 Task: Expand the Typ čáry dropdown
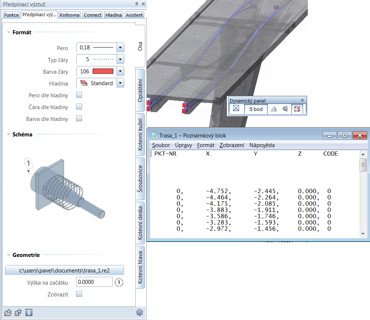pos(120,59)
